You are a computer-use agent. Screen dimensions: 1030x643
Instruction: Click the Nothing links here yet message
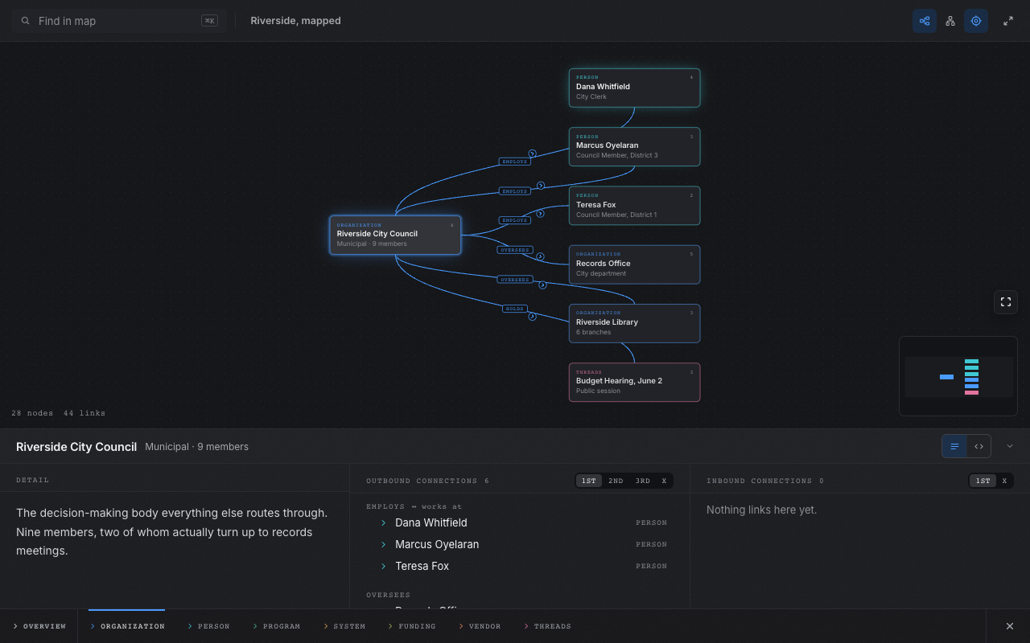point(761,510)
